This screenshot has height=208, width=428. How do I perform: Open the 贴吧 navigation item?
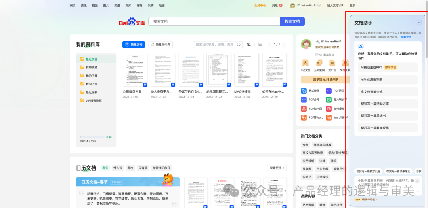click(x=139, y=6)
